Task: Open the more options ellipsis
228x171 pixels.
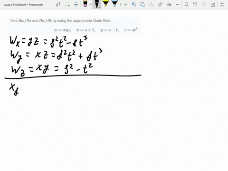Action: 178,4
